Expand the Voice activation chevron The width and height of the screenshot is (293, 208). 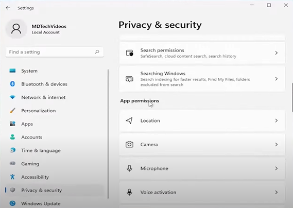(277, 193)
